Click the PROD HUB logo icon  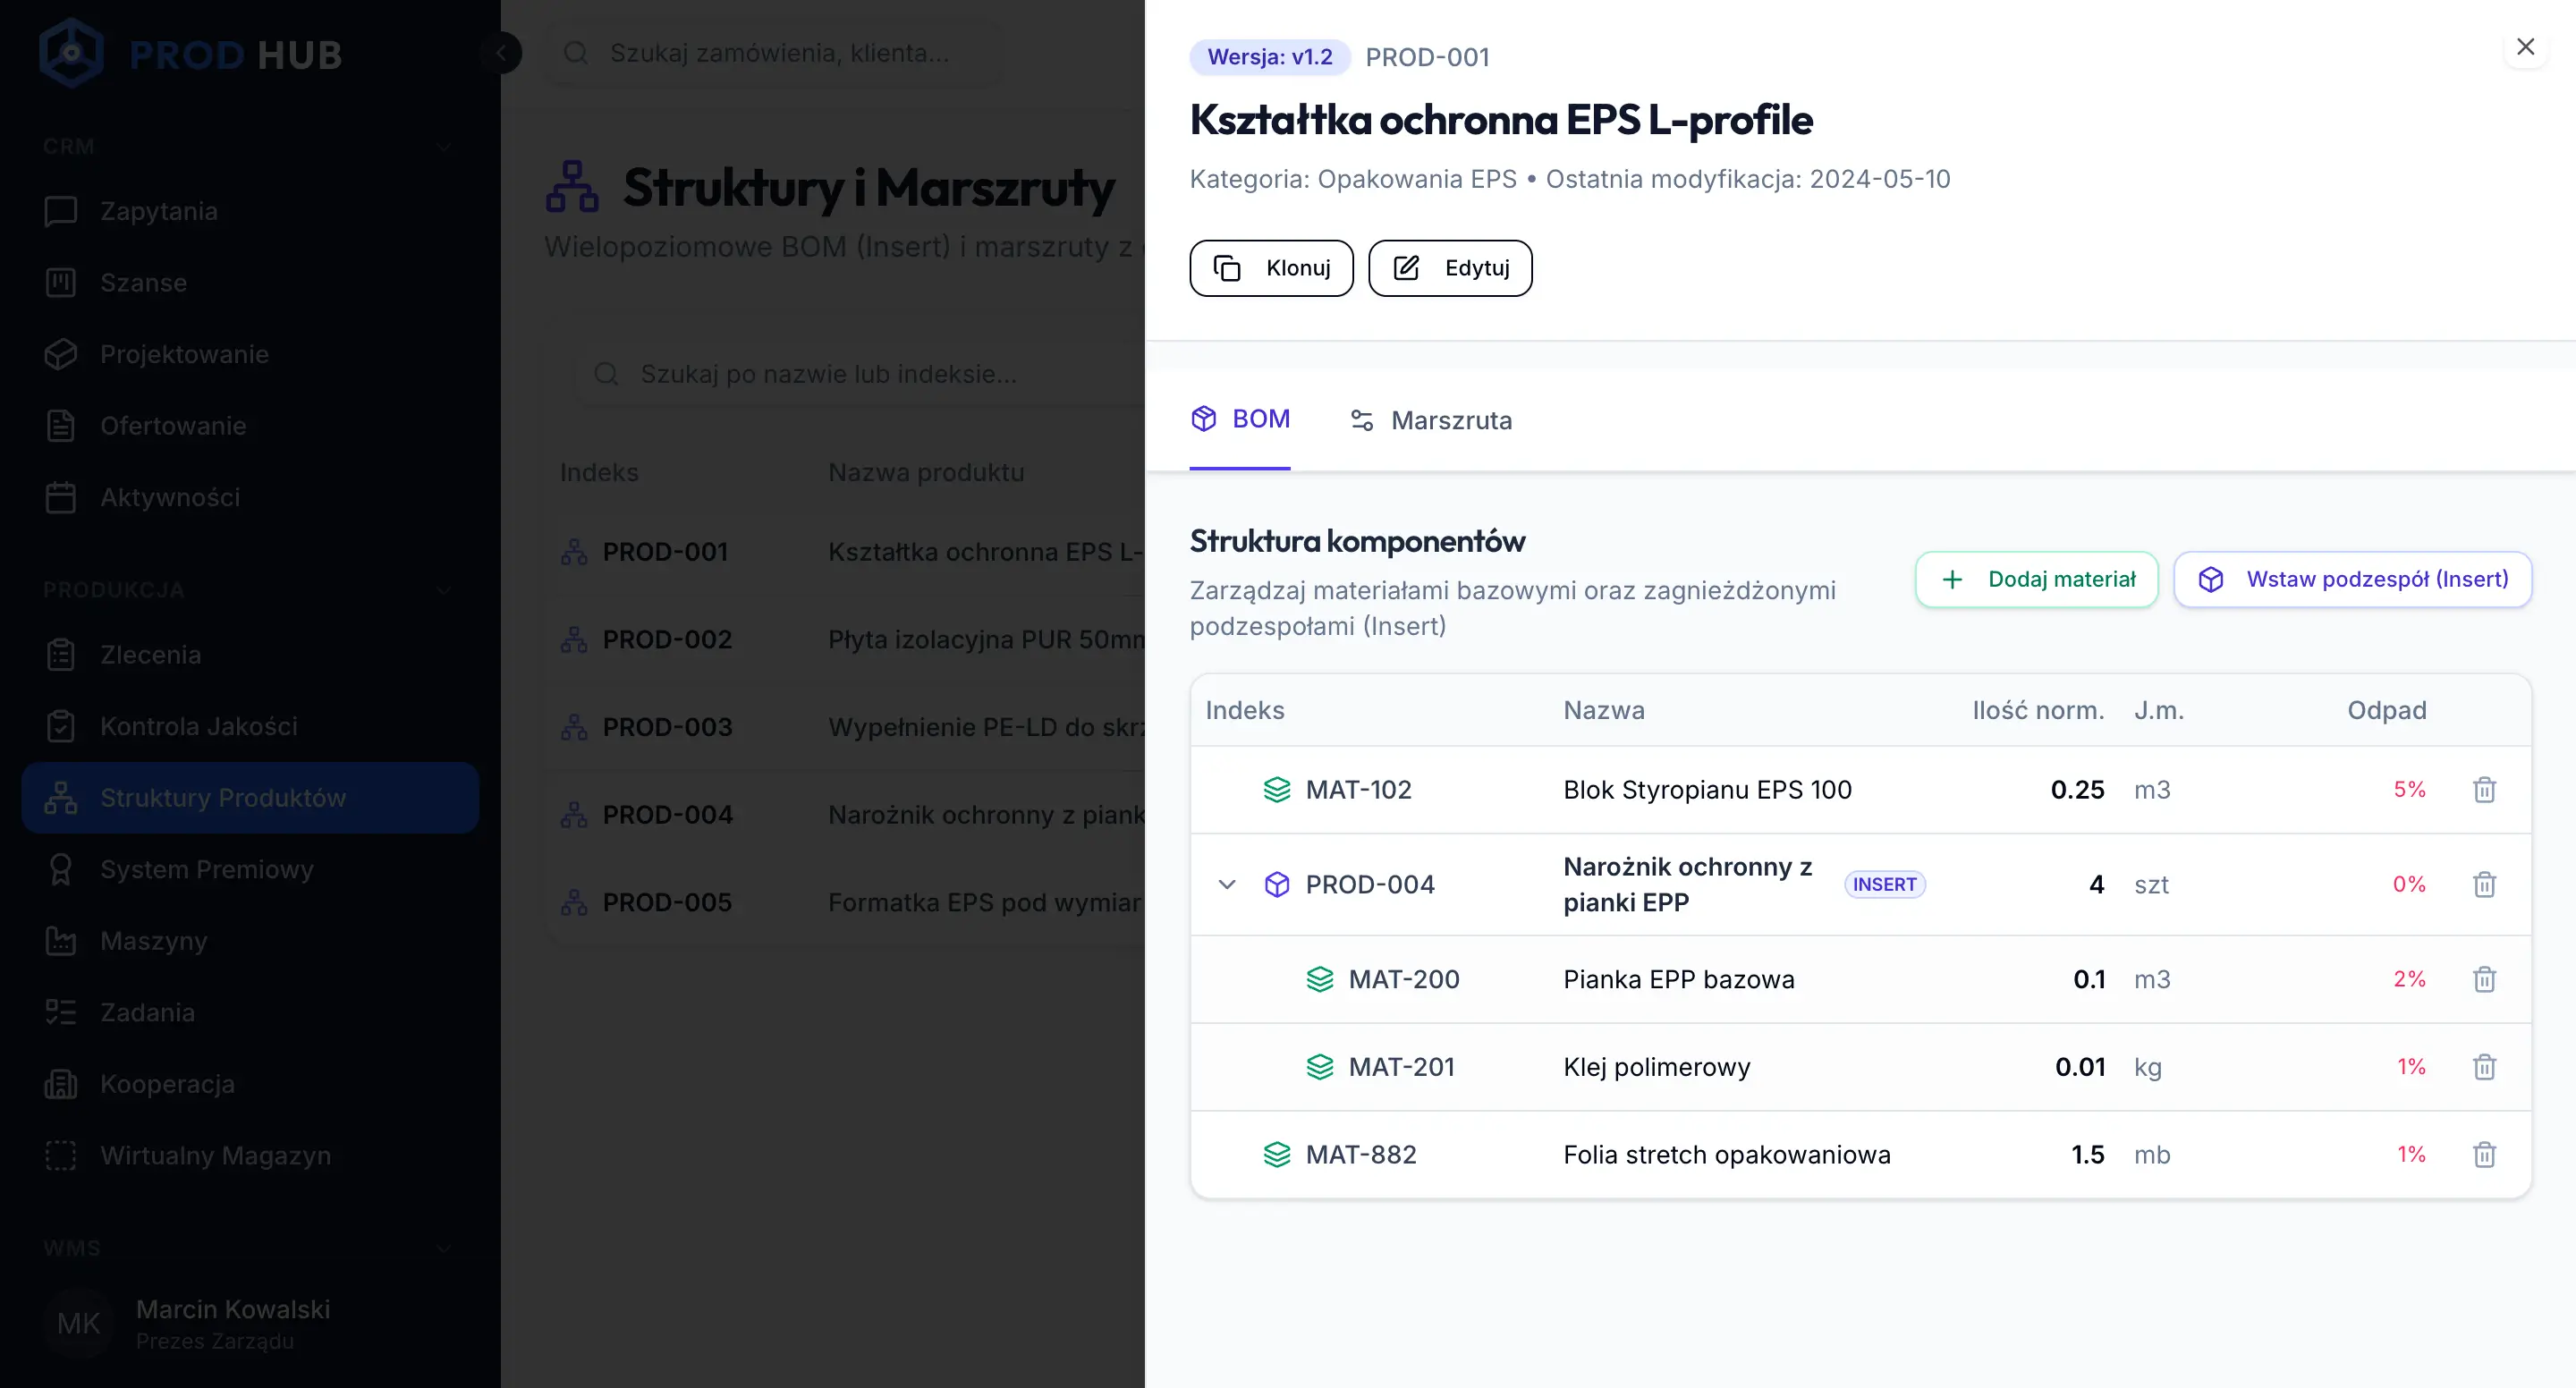coord(71,53)
